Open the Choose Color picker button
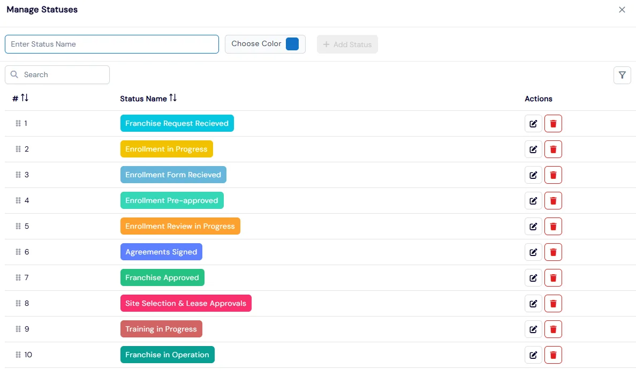This screenshot has height=376, width=636. (265, 44)
